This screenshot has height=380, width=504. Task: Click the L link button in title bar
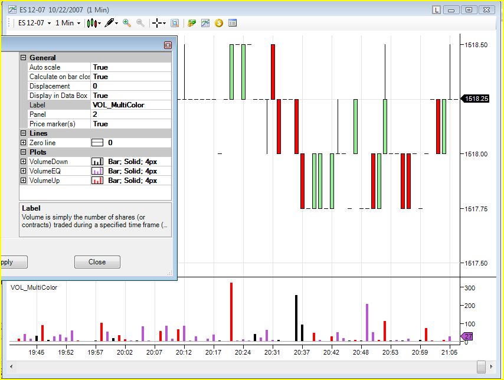[x=436, y=10]
